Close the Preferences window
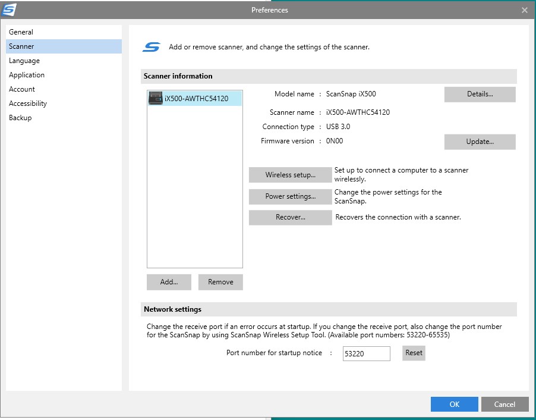 coord(524,10)
